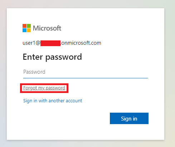Click the user1@ portion of the email
The height and width of the screenshot is (147, 175).
pos(31,43)
